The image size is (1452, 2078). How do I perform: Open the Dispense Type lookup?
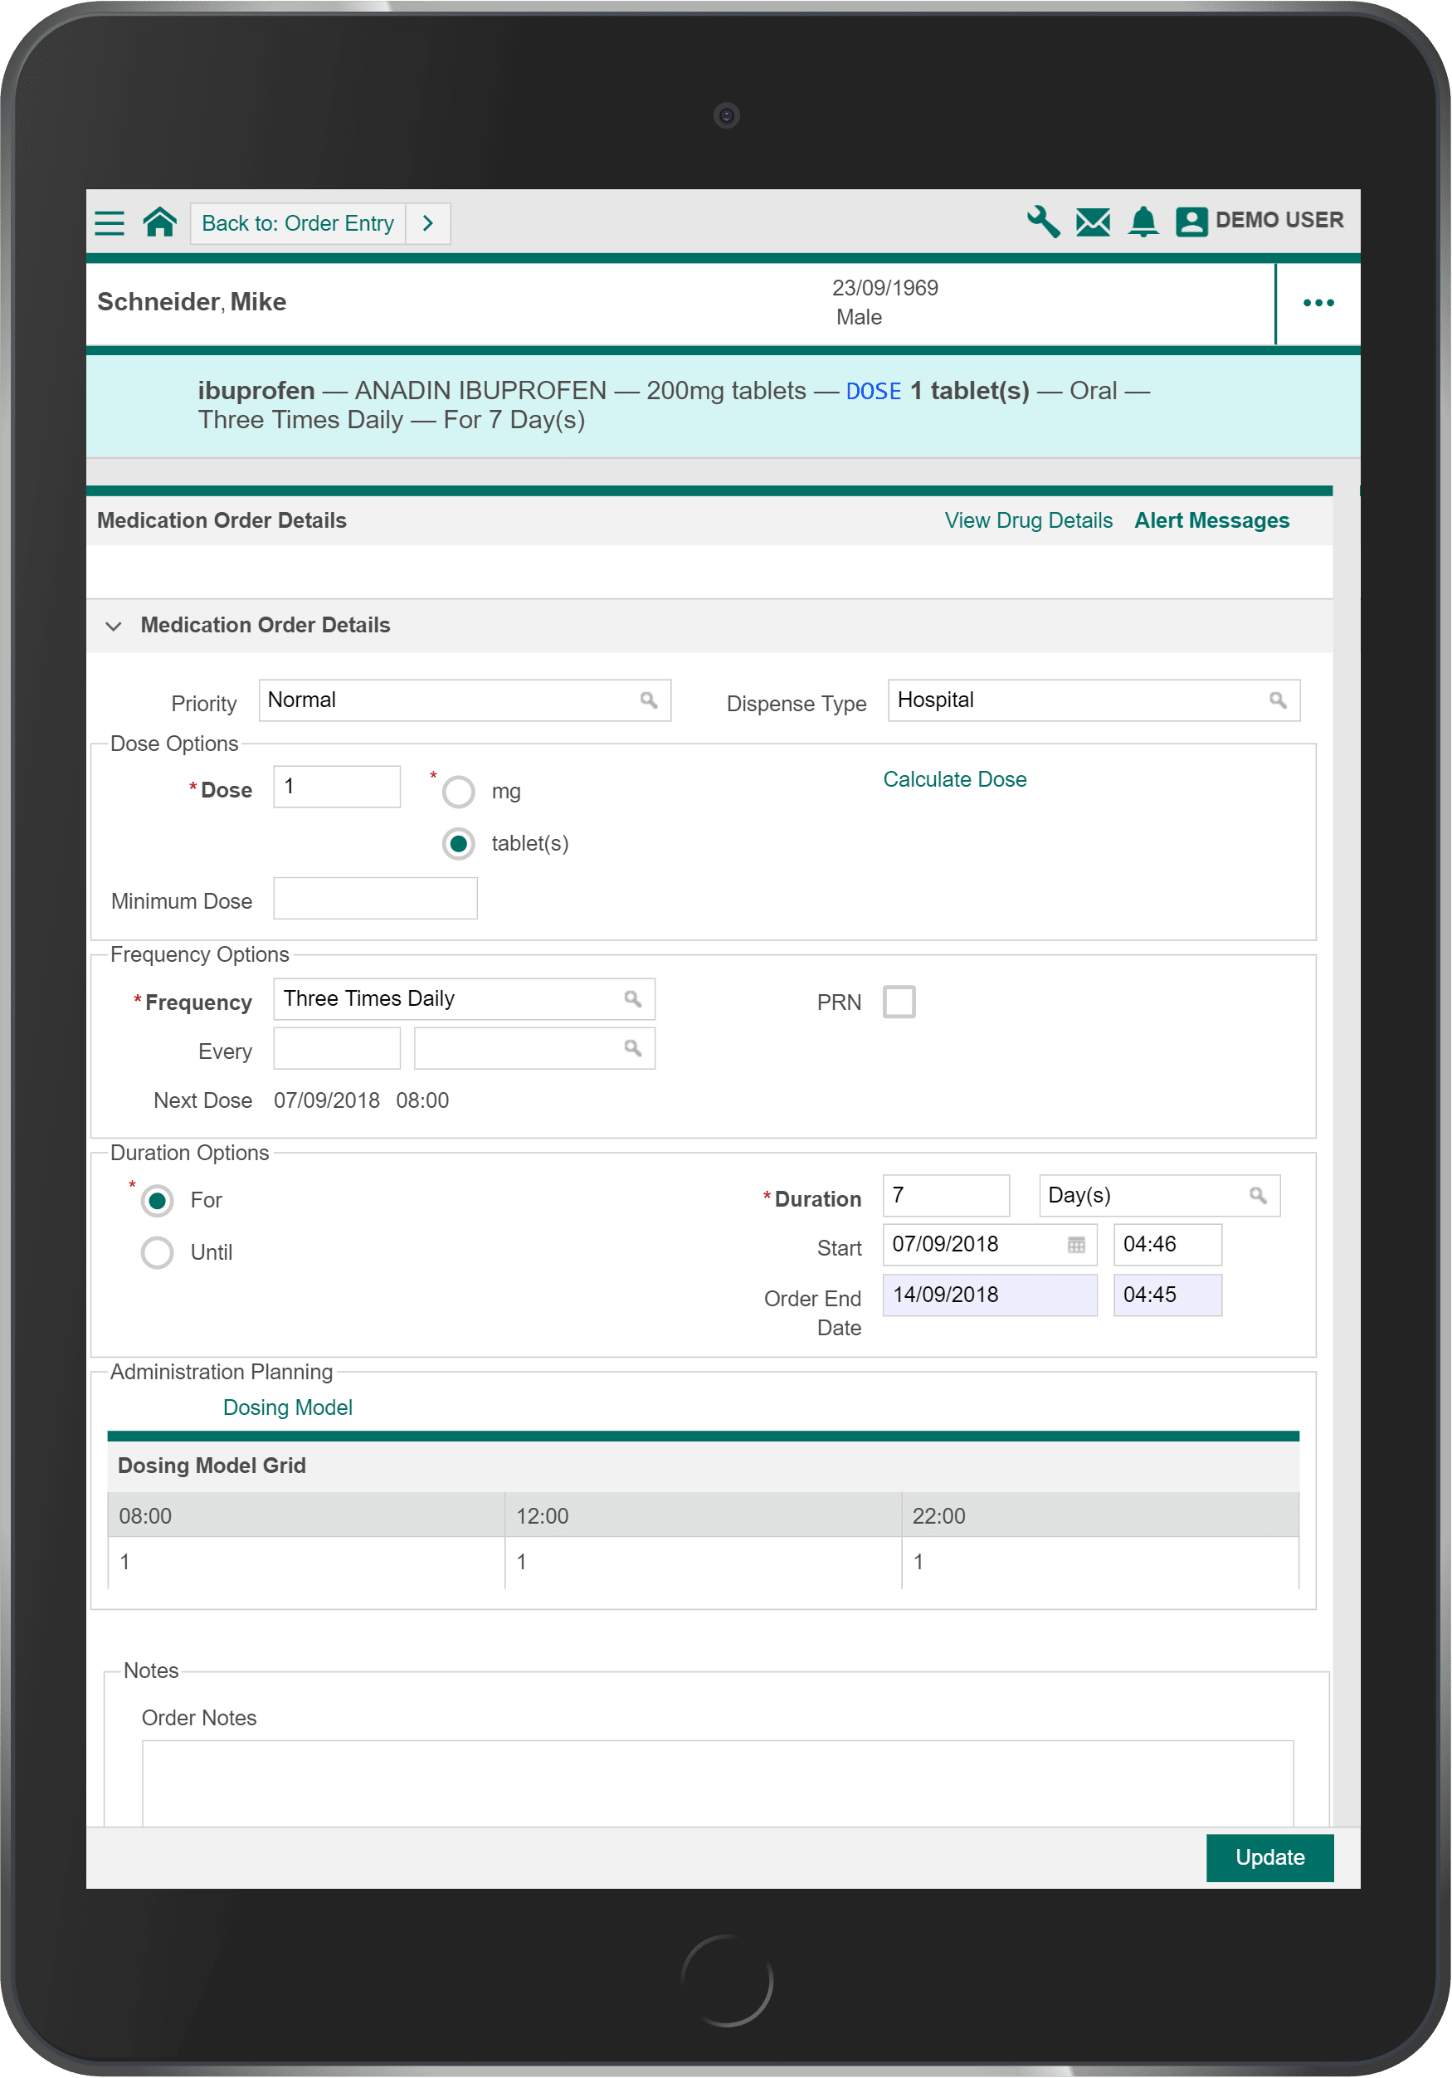[1278, 700]
